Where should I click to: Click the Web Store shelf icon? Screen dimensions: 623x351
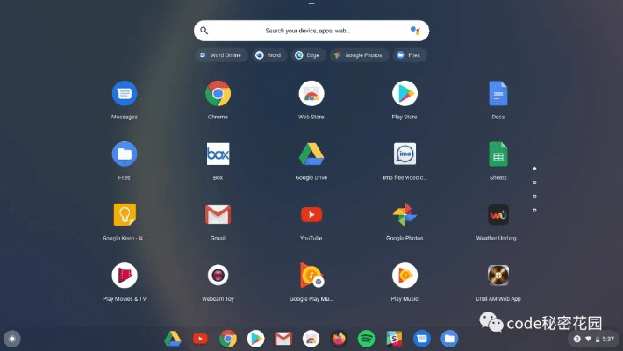(311, 339)
